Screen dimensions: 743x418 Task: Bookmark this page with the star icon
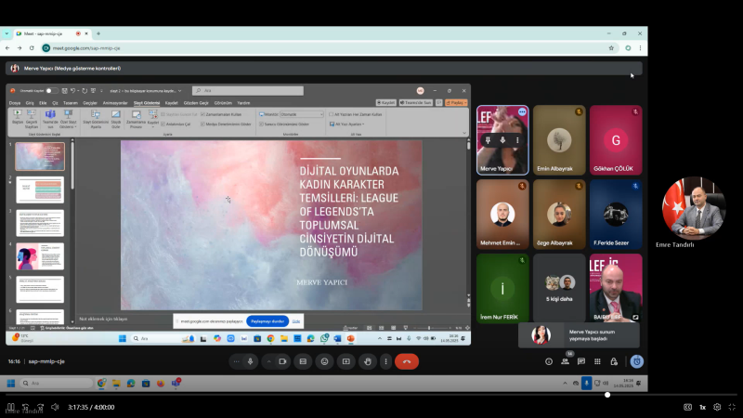pos(610,47)
